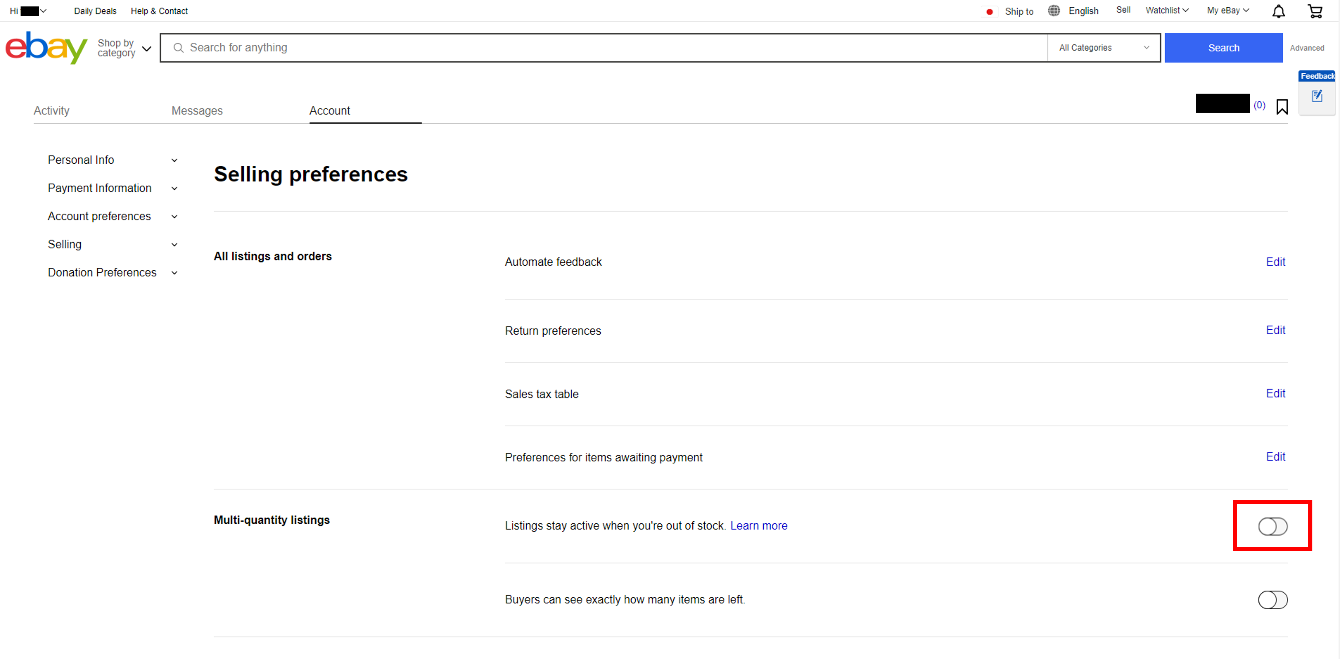This screenshot has height=659, width=1340.
Task: Click the feedback score (0) link
Action: click(1259, 106)
